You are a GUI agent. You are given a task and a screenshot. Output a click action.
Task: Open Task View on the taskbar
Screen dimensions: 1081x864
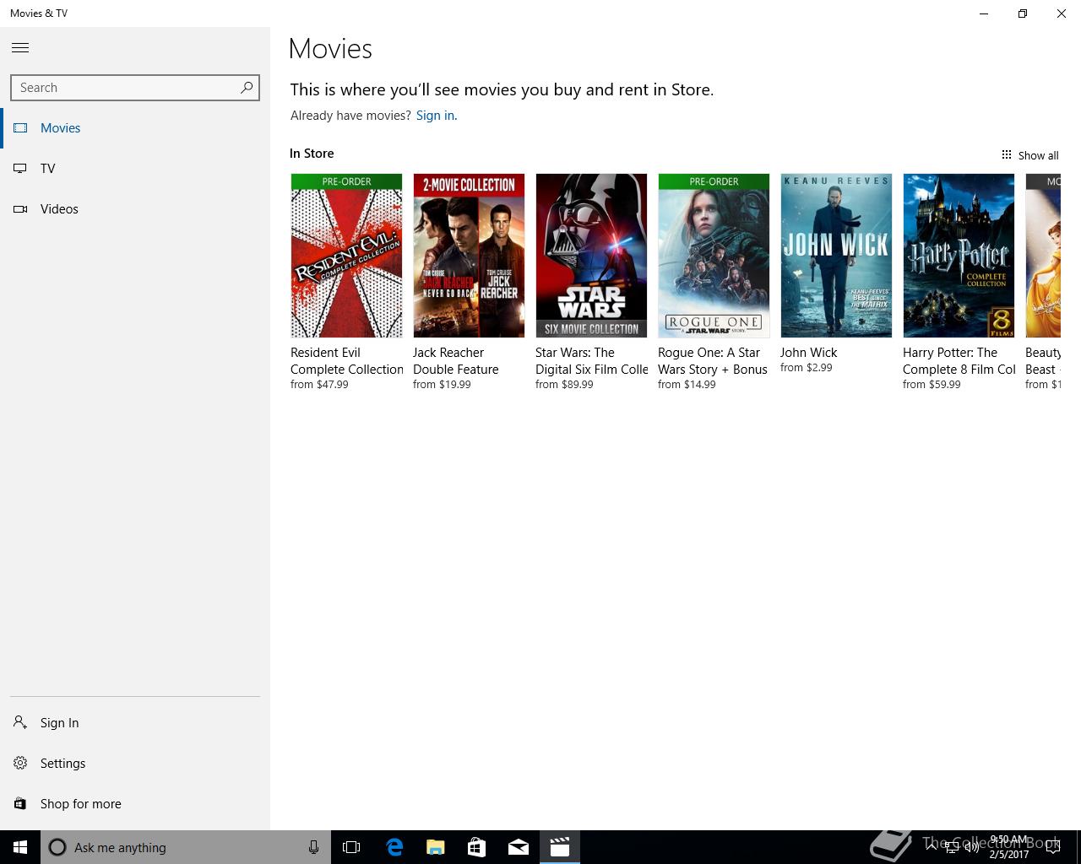[x=351, y=847]
